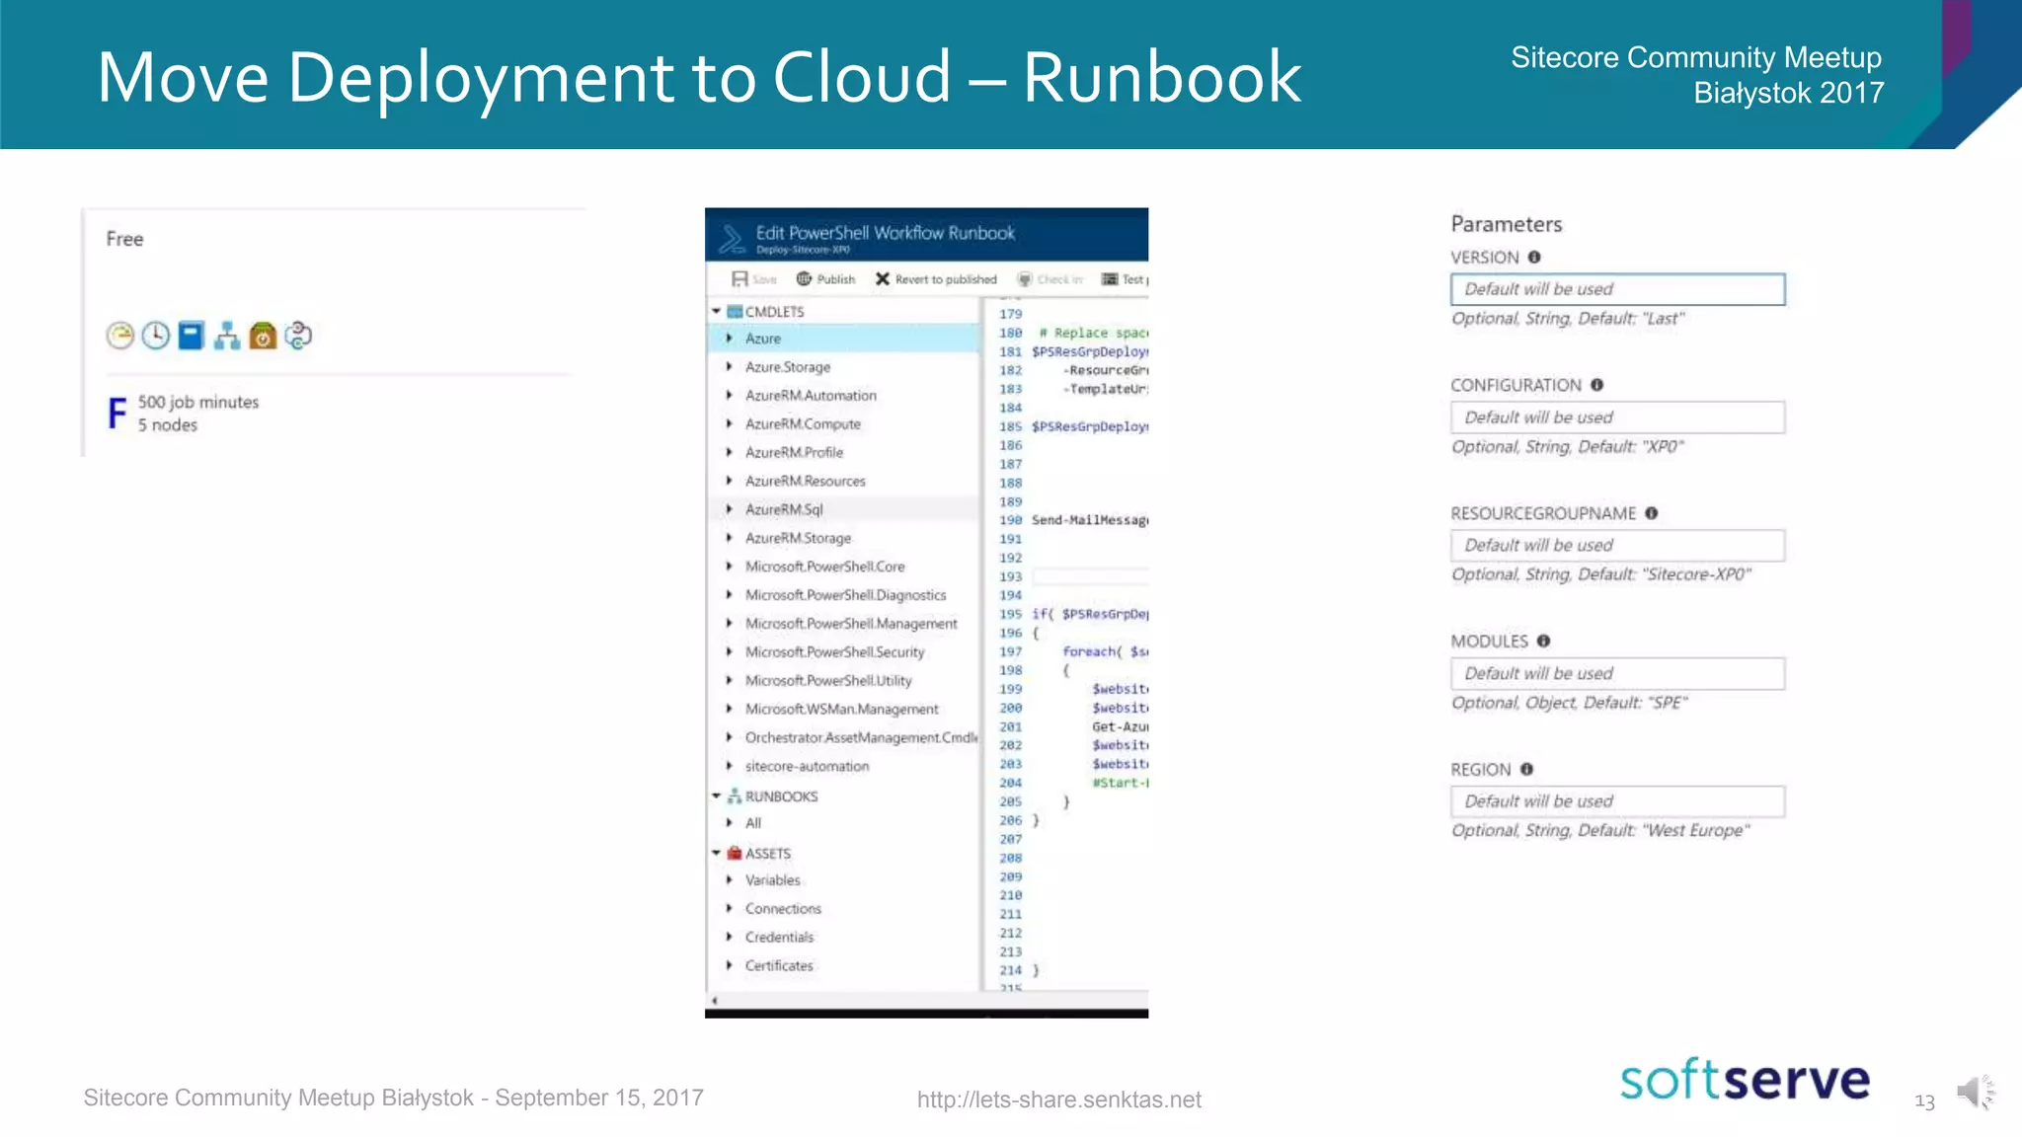Select the Credentials assets row
The image size is (2022, 1137).
coord(844,938)
